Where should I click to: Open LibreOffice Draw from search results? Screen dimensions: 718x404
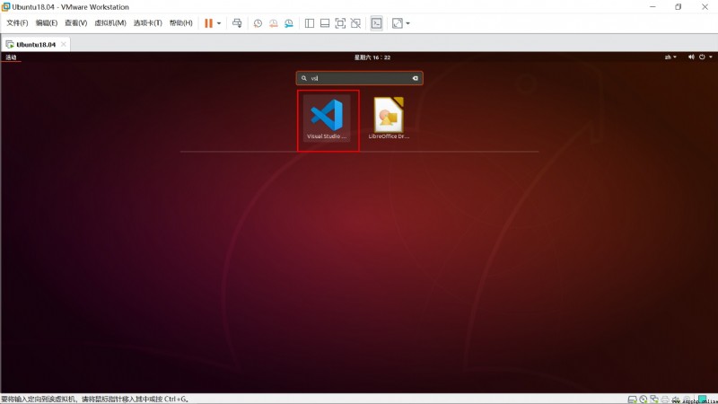[389, 119]
